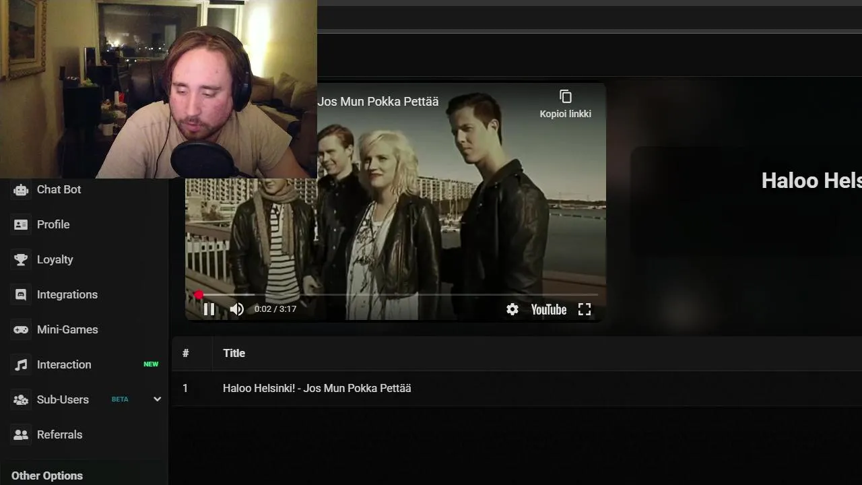Image resolution: width=862 pixels, height=485 pixels.
Task: Open Chat Bot from the sidebar
Action: (x=59, y=189)
